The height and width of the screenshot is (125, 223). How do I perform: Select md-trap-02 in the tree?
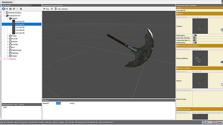click(20, 24)
